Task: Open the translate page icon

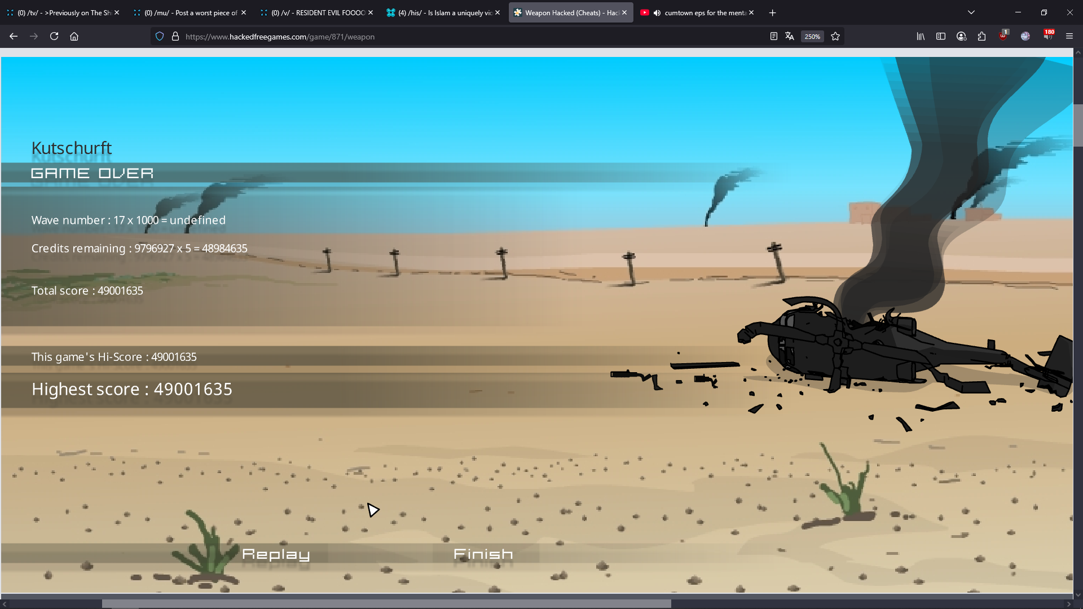Action: point(790,37)
